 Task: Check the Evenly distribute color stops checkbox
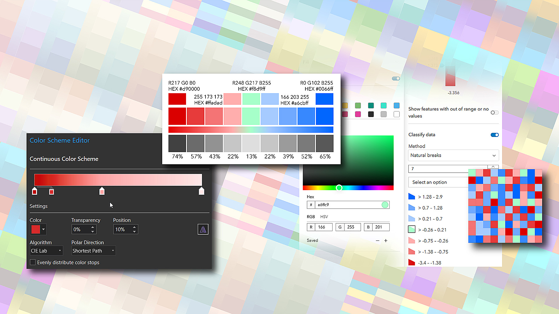33,262
